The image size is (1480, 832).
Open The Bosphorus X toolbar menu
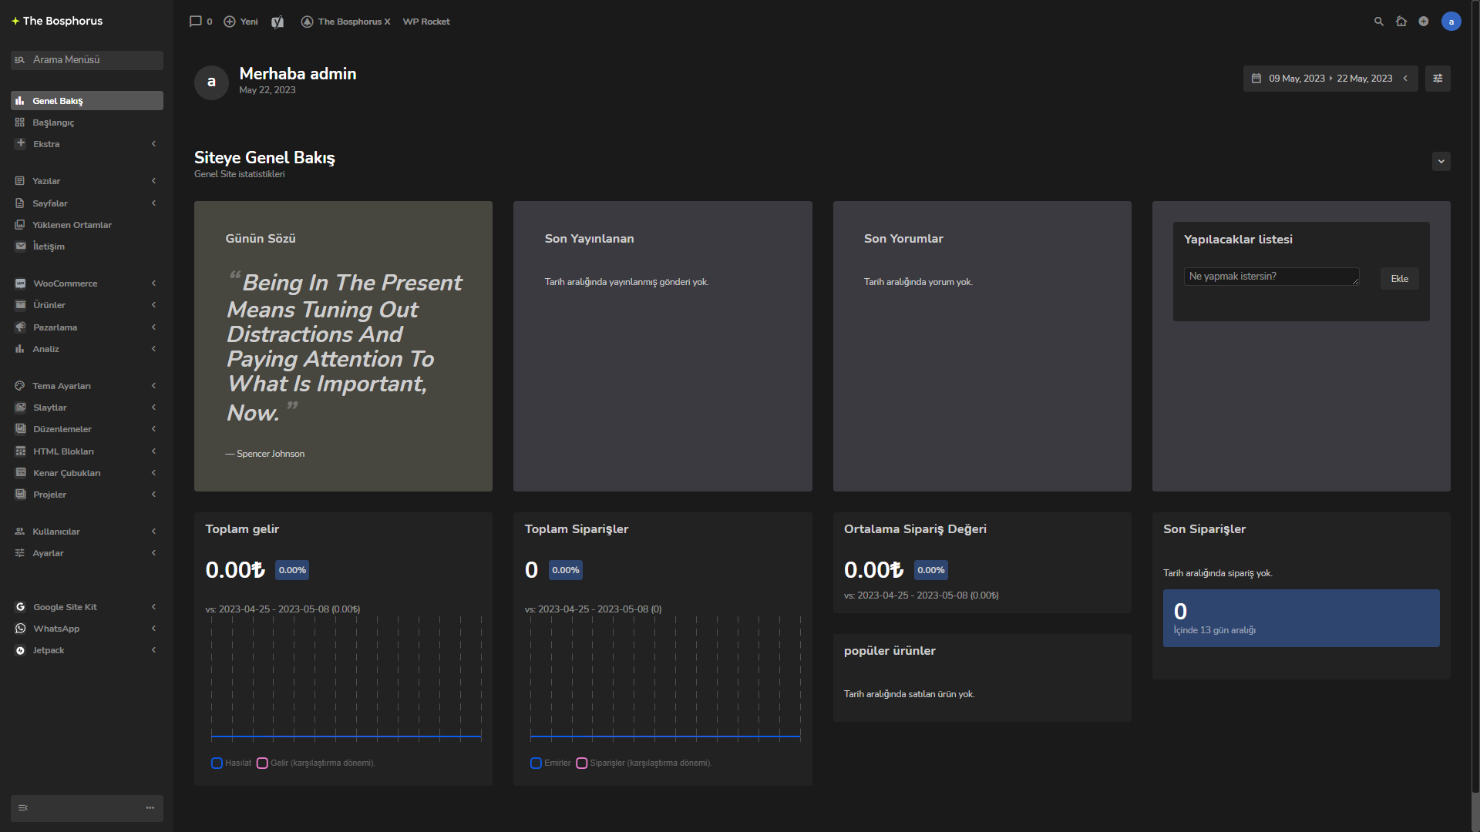(345, 22)
